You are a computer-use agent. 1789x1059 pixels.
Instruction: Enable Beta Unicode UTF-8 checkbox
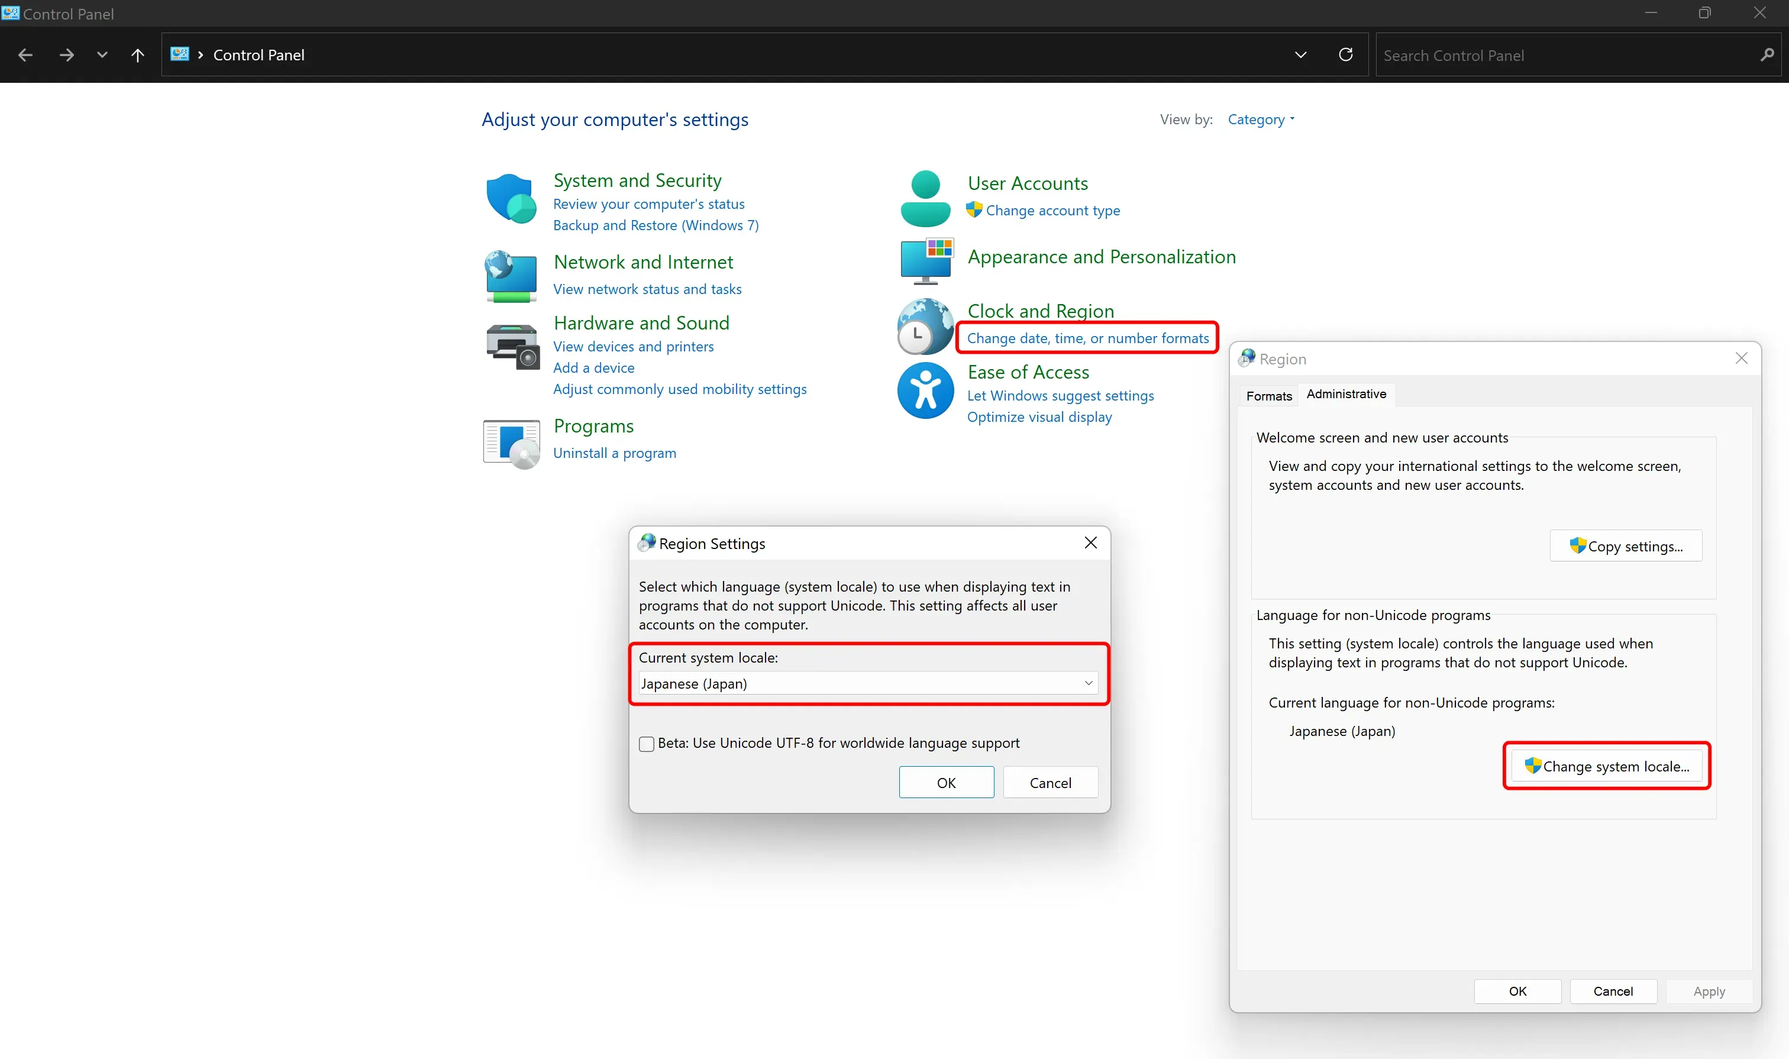[x=647, y=744]
